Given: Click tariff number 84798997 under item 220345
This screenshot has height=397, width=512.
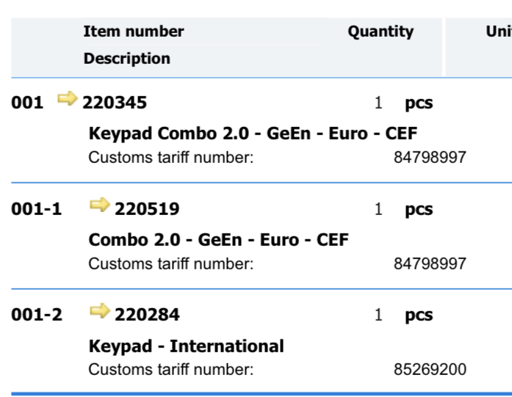Looking at the screenshot, I should click(x=430, y=158).
